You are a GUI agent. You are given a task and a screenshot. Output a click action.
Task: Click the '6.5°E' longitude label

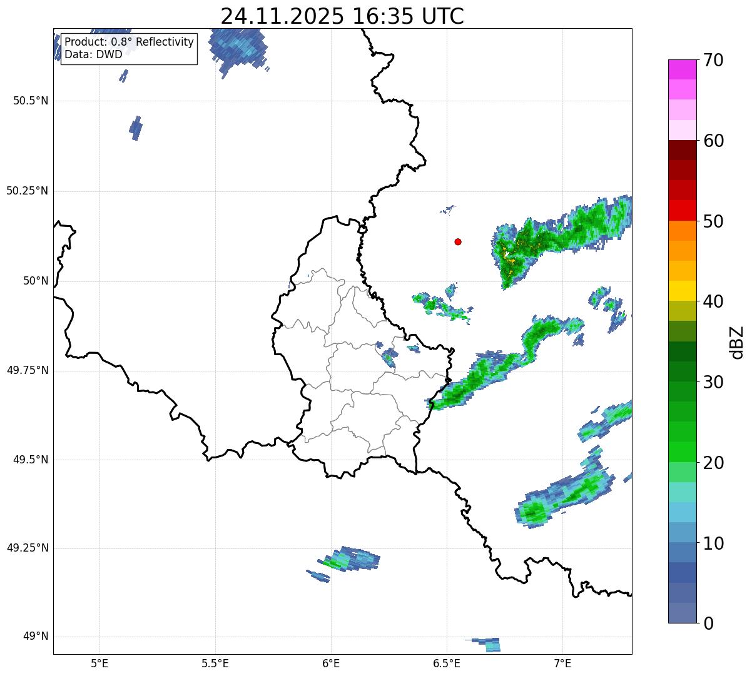tap(447, 663)
